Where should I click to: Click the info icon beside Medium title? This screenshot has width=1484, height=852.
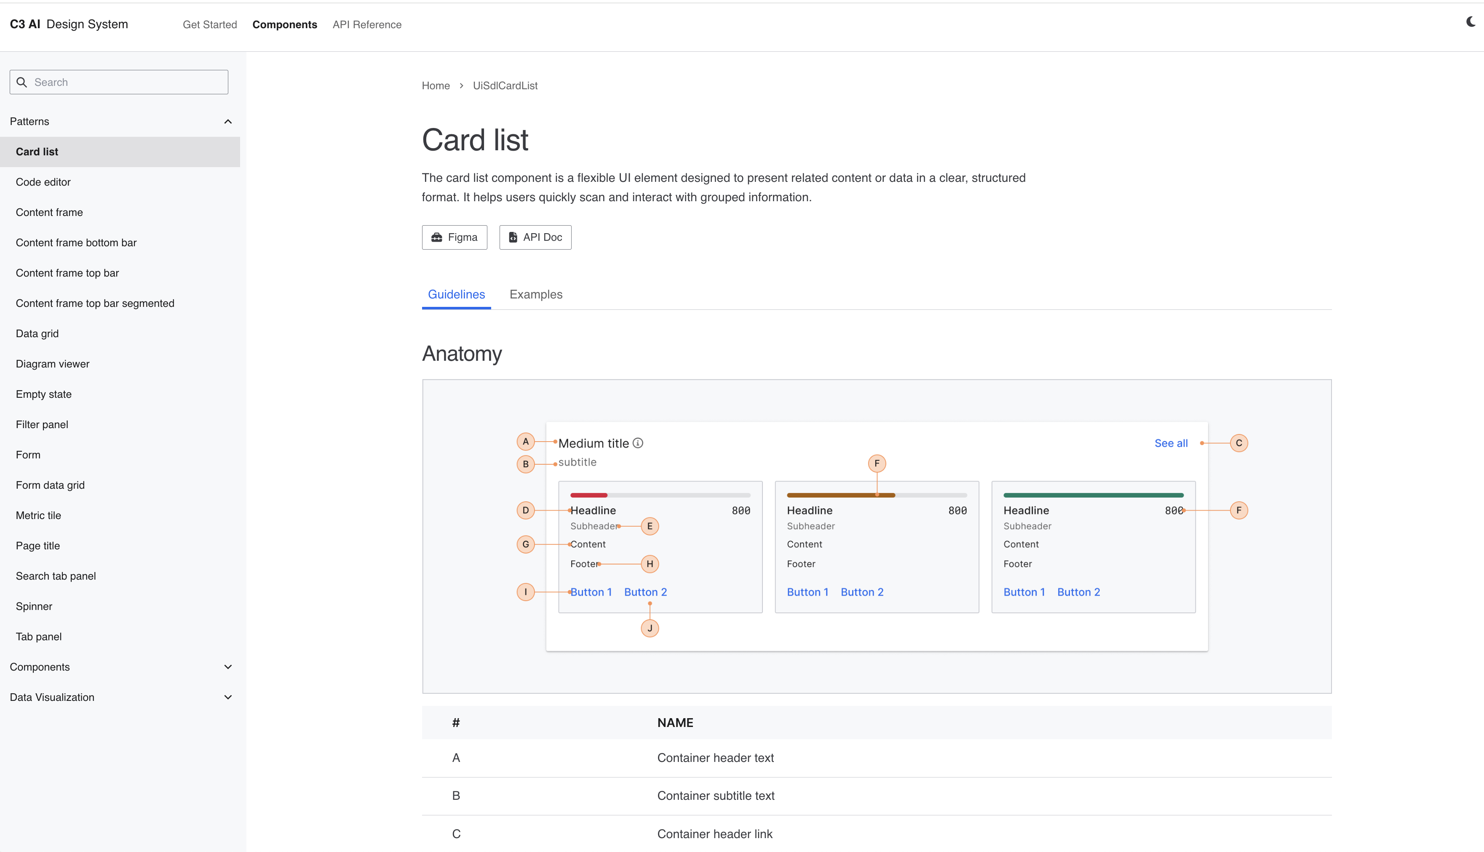click(x=638, y=444)
